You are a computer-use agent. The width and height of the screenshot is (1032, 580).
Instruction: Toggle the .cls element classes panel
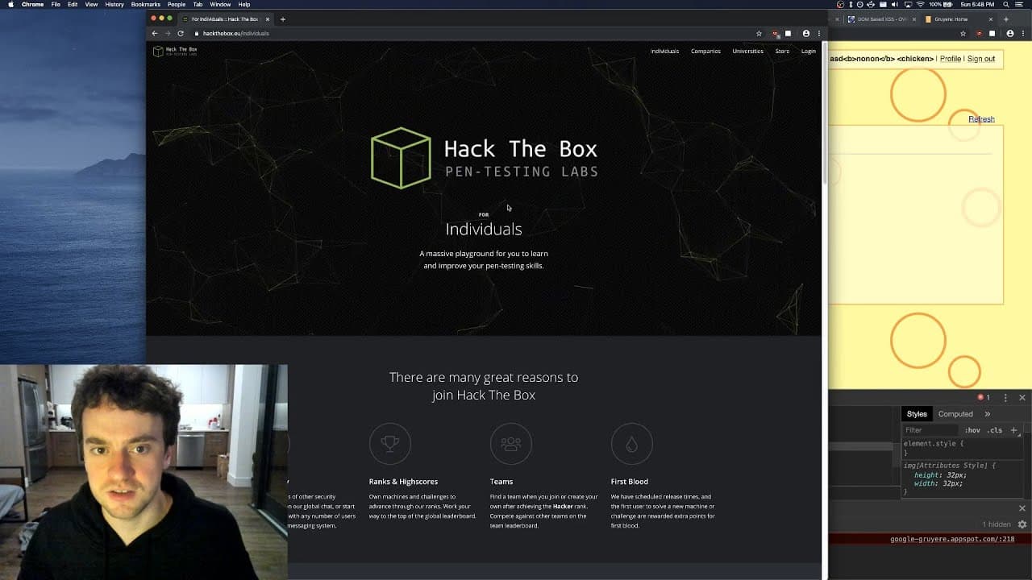[995, 430]
